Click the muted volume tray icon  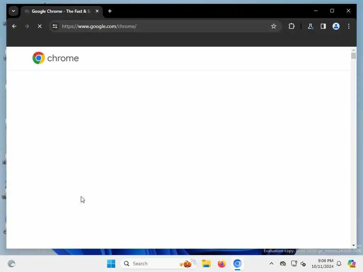pyautogui.click(x=303, y=263)
